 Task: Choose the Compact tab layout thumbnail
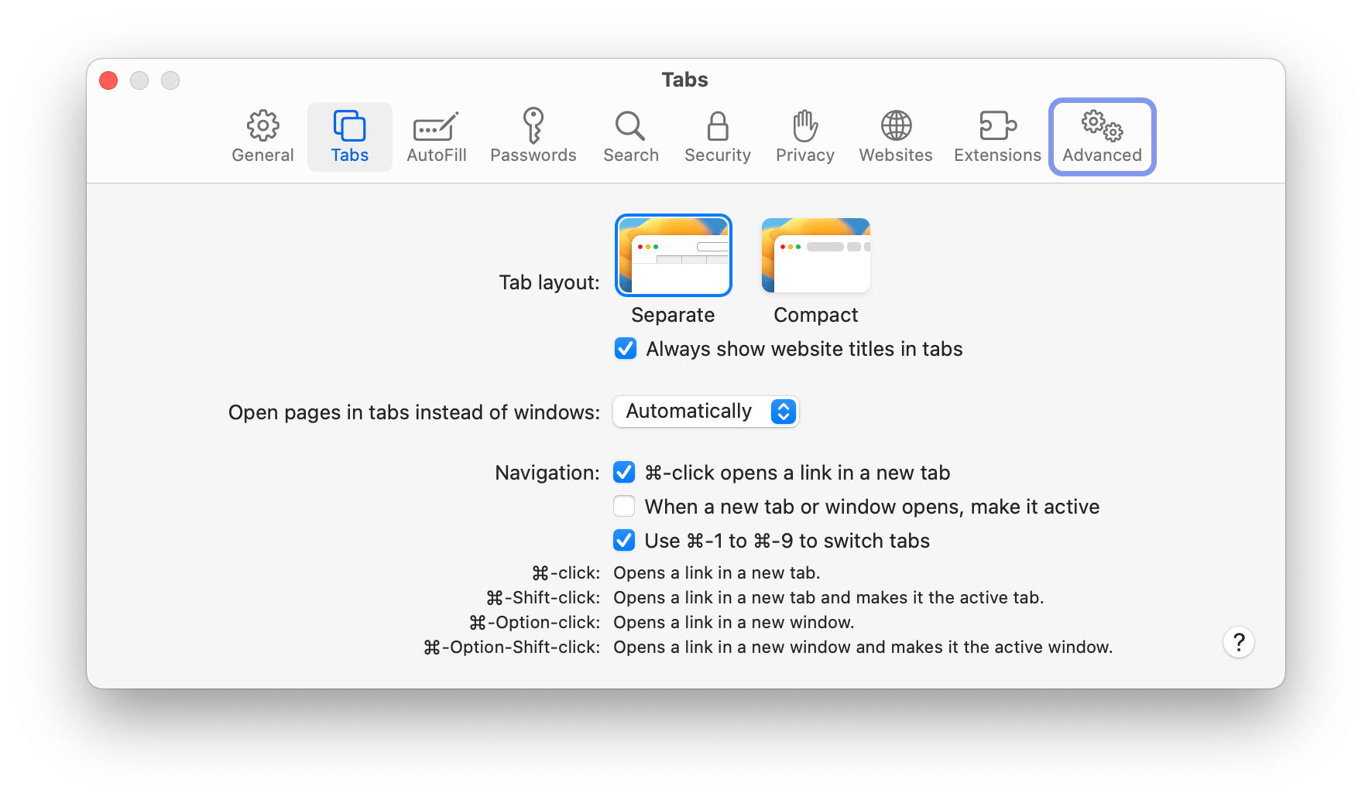816,255
